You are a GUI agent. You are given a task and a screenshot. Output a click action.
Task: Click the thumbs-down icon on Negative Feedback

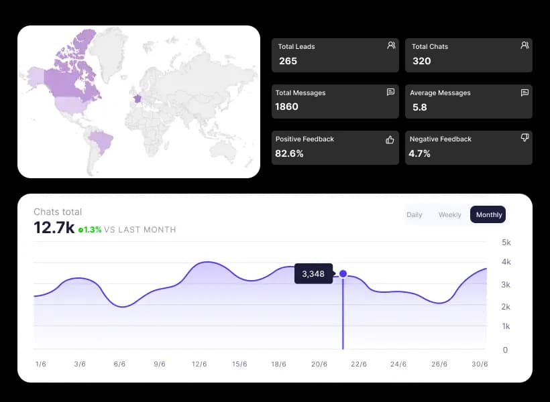[524, 138]
